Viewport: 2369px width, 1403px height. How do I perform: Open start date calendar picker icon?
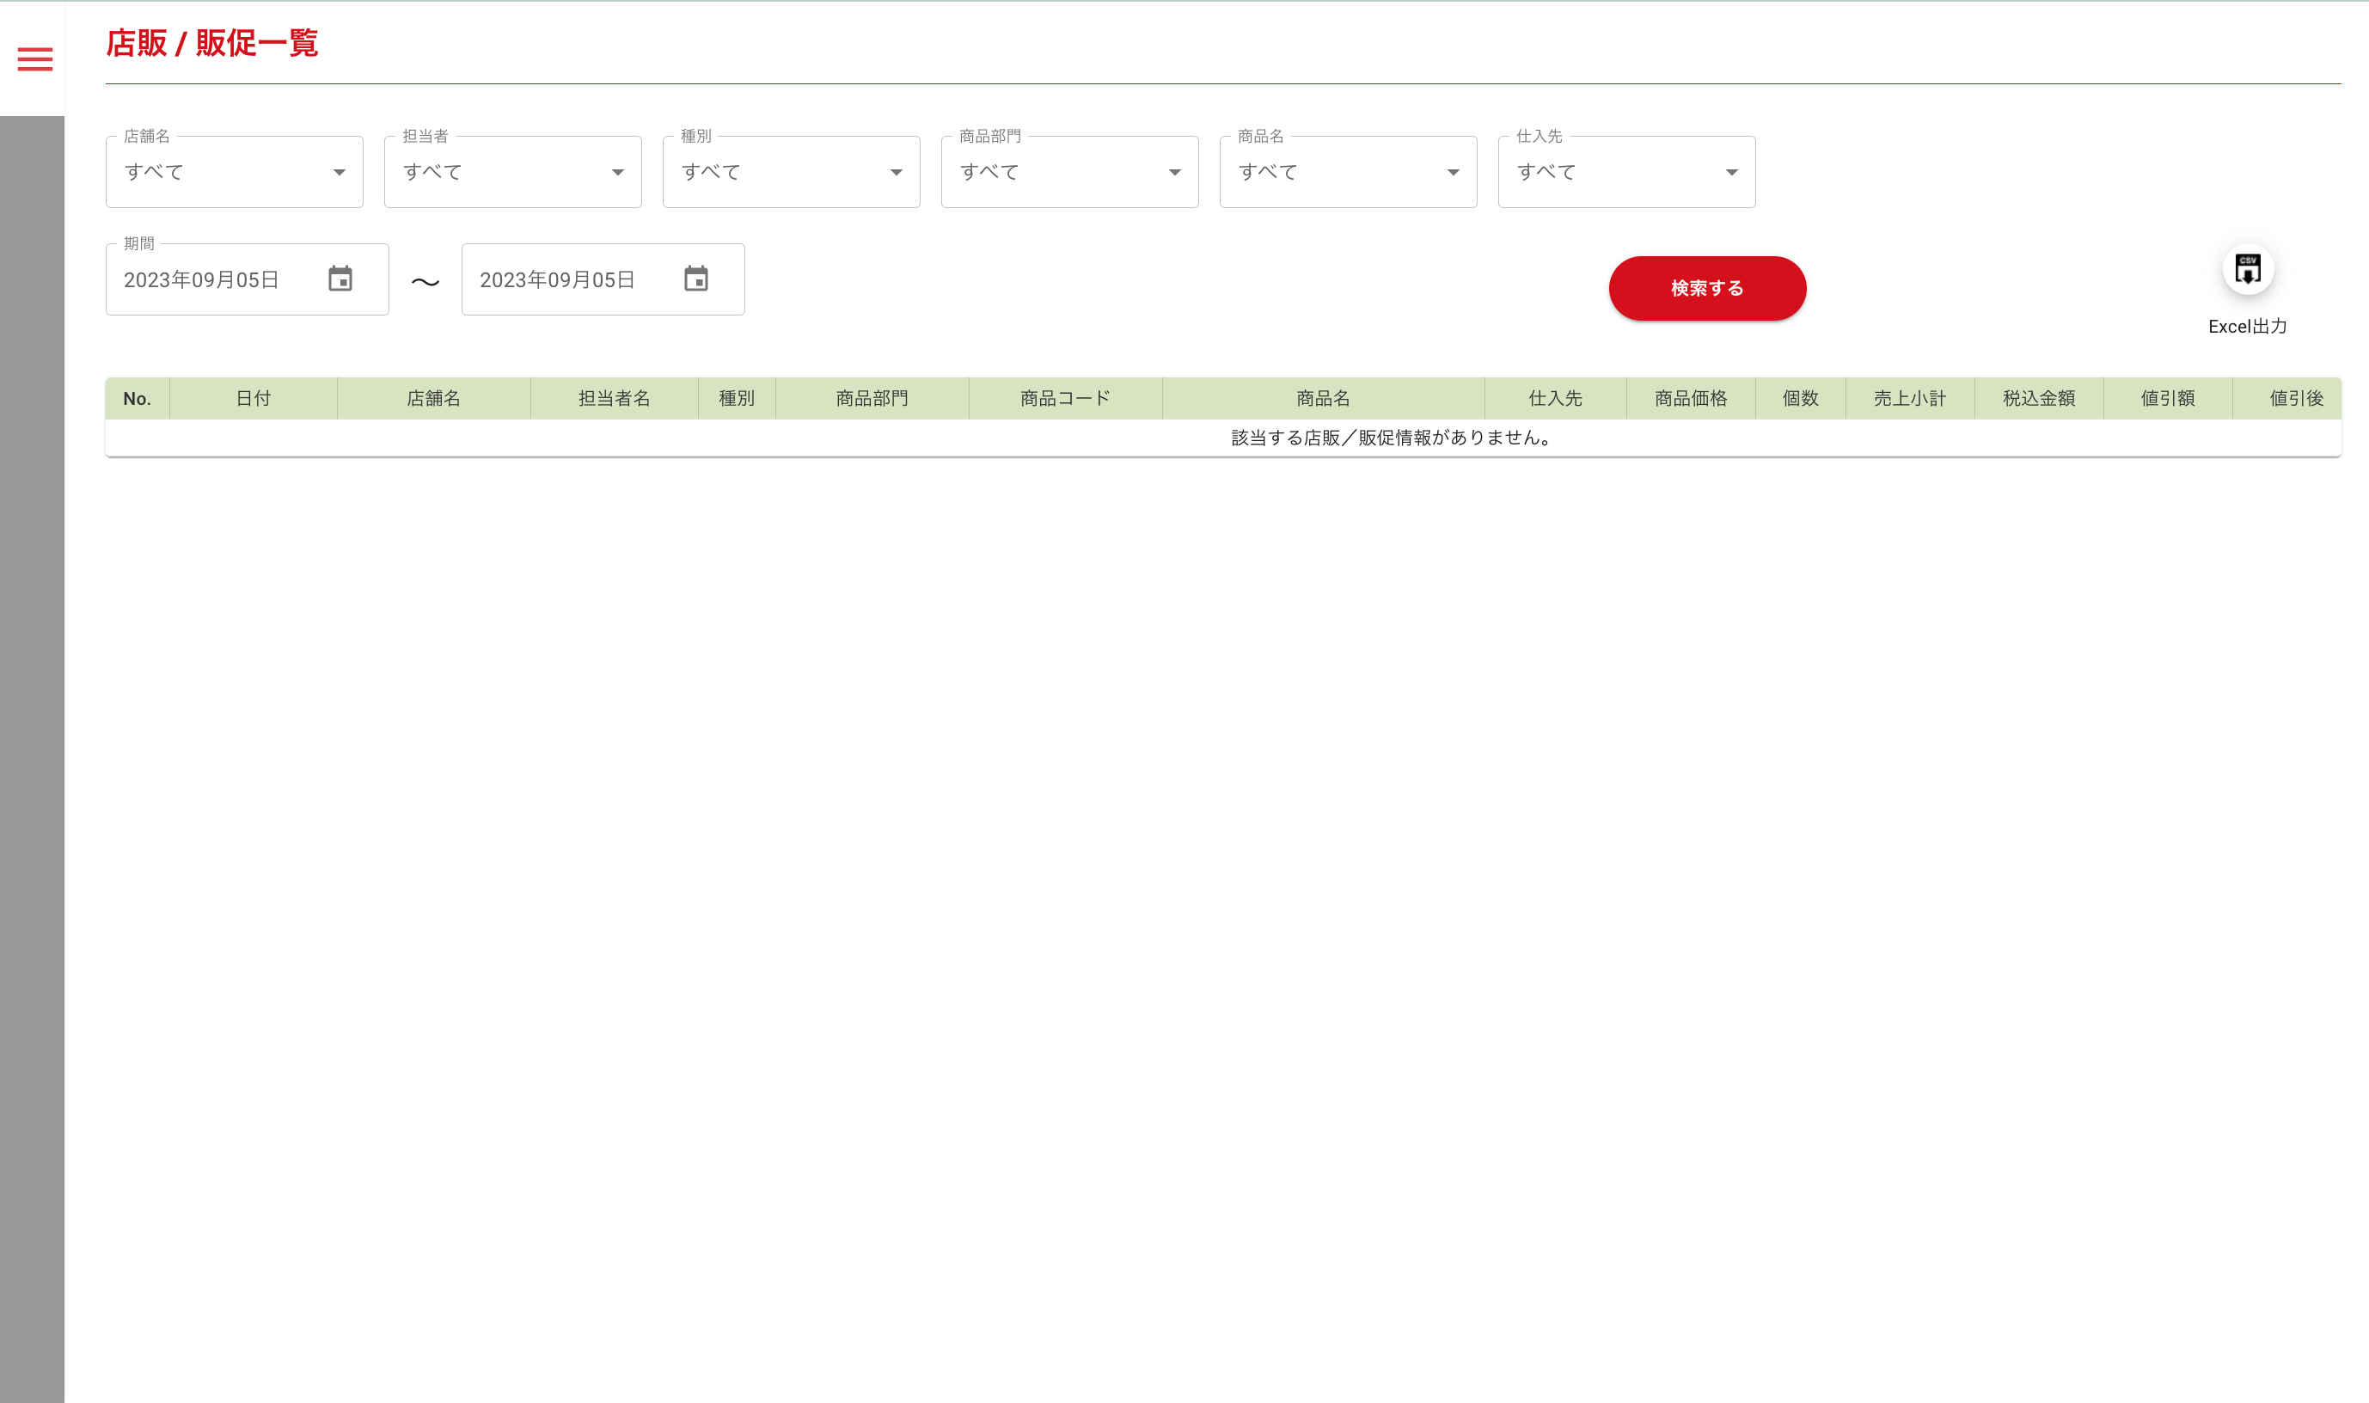point(340,279)
